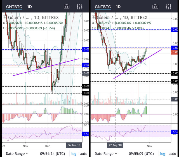Open the GNTBTC symbol selector in right chart
This screenshot has width=179, height=157.
pyautogui.click(x=103, y=7)
